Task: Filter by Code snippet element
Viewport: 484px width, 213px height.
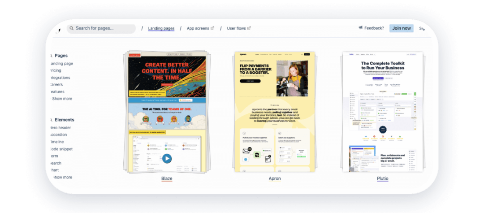Action: click(x=62, y=149)
